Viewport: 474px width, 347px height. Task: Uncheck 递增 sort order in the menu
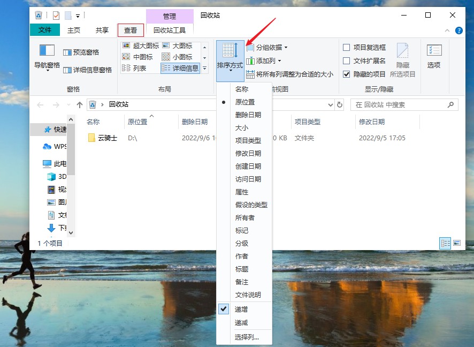pos(241,309)
